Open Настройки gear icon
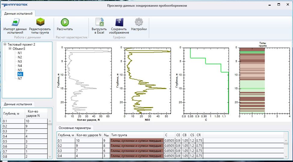The width and height of the screenshot is (293, 162). point(139,22)
